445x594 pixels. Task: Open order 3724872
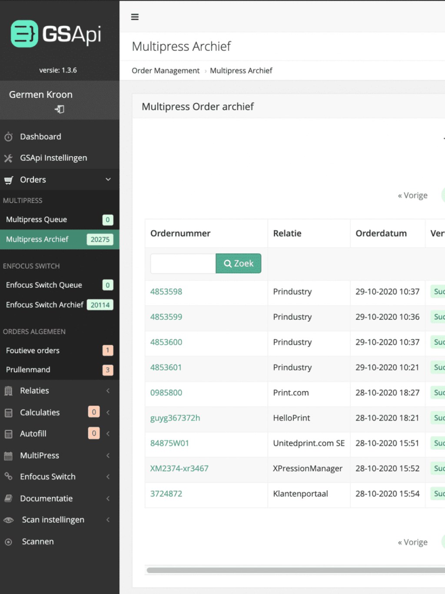click(166, 494)
